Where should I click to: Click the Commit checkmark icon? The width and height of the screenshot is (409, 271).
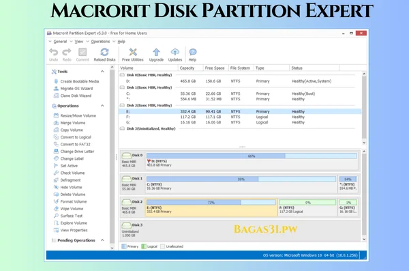click(82, 53)
